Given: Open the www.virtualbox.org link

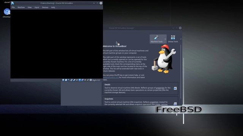Looking at the screenshot, I should click(x=110, y=77).
